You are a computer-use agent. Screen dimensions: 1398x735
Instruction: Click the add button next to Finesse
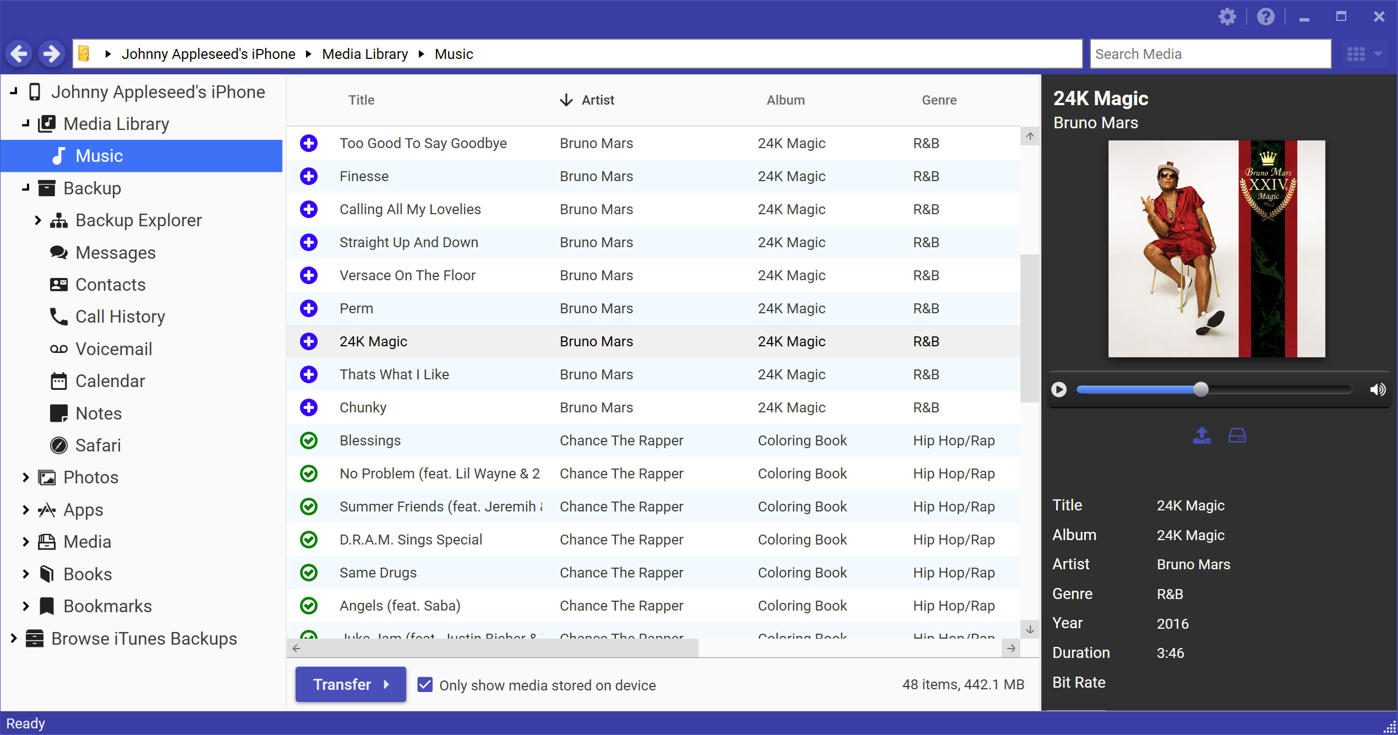coord(310,175)
